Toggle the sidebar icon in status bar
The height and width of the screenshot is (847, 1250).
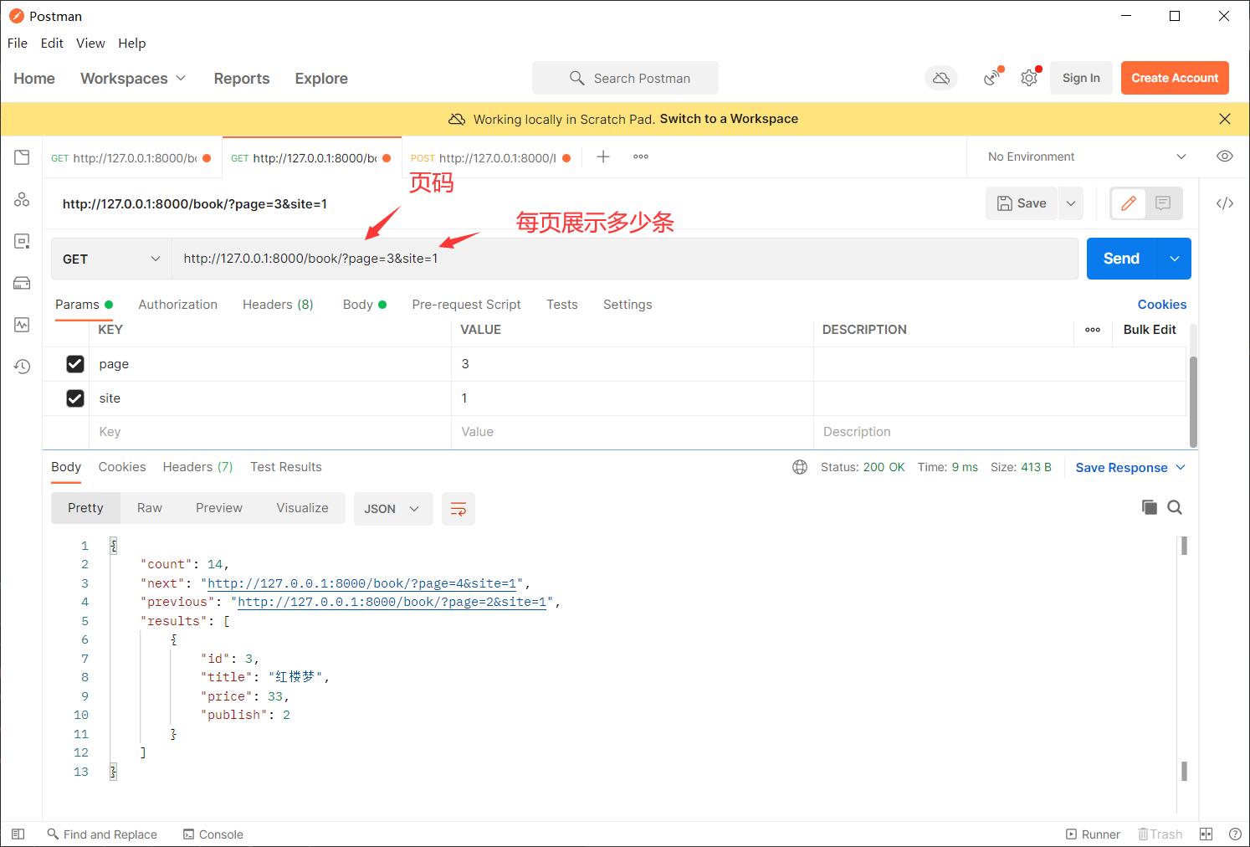[18, 834]
